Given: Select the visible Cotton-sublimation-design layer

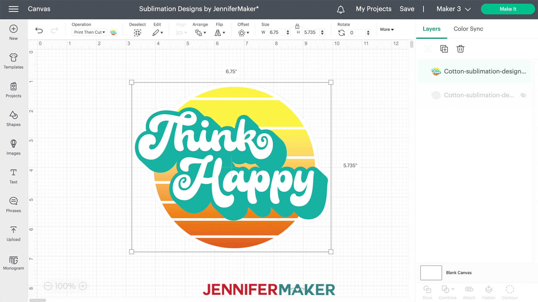Looking at the screenshot, I should 475,71.
